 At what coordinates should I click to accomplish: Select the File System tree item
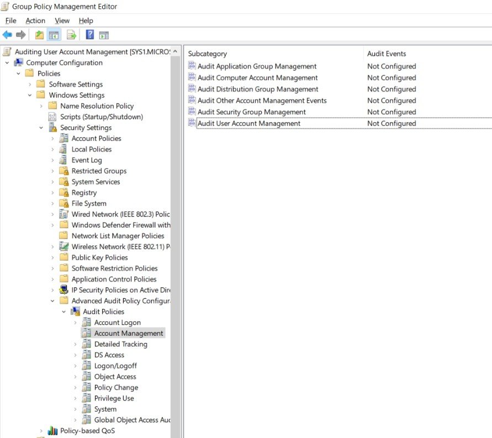coord(89,203)
